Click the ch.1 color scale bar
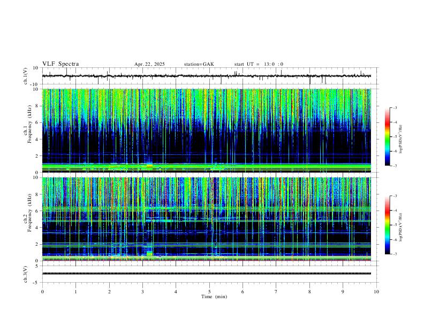The height and width of the screenshot is (327, 424). [x=387, y=137]
